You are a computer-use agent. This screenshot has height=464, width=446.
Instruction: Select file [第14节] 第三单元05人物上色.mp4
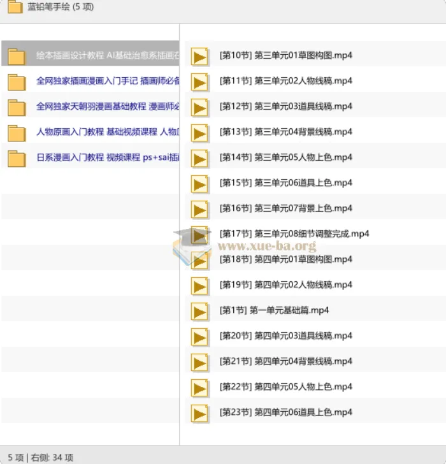click(x=286, y=157)
